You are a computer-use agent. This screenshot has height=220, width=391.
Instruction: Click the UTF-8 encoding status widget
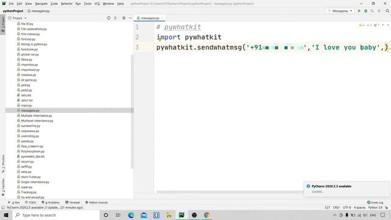(x=346, y=208)
